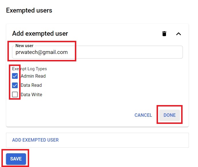Image resolution: width=198 pixels, height=167 pixels.
Task: Focus the New user email field
Action: click(x=97, y=52)
